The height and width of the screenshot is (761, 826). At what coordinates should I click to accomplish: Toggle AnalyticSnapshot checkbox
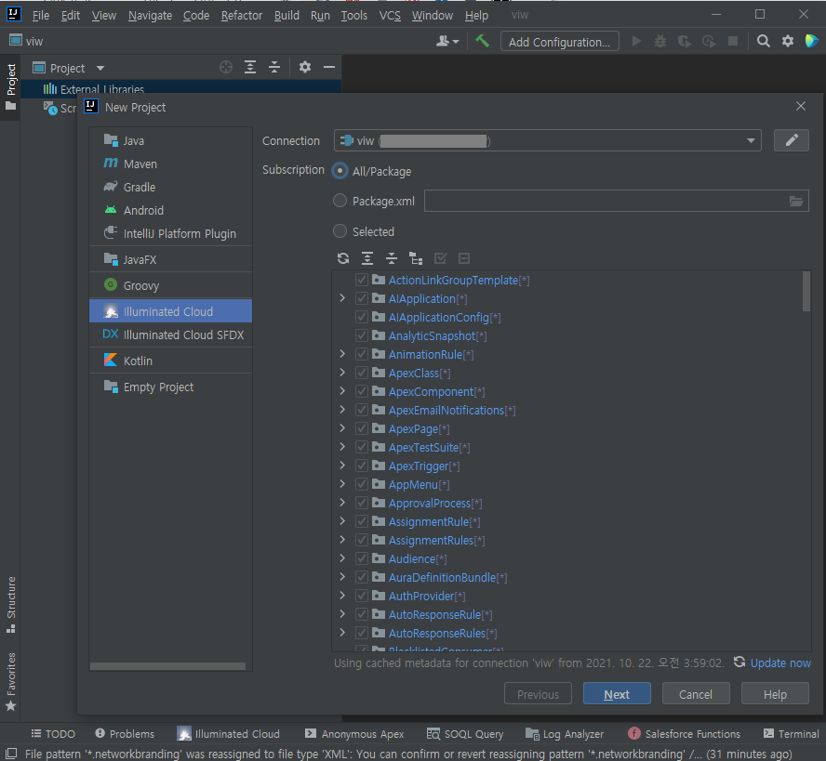click(x=361, y=335)
